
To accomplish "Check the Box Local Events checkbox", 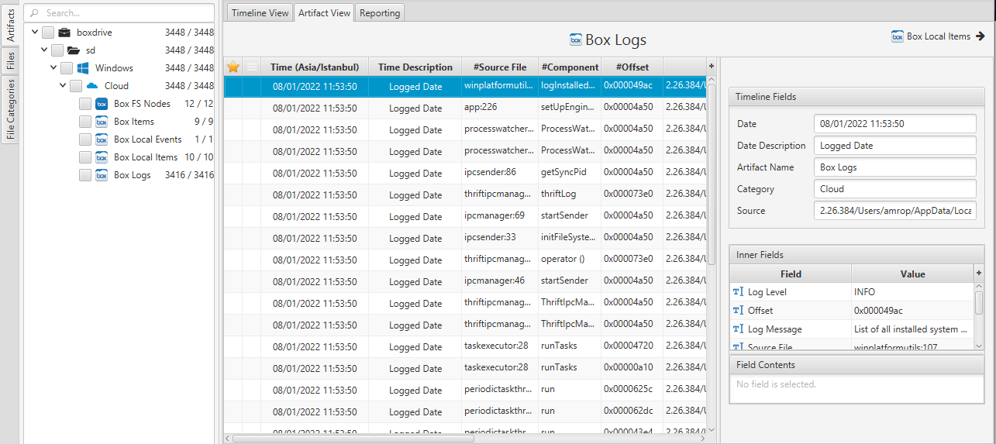I will tap(85, 139).
